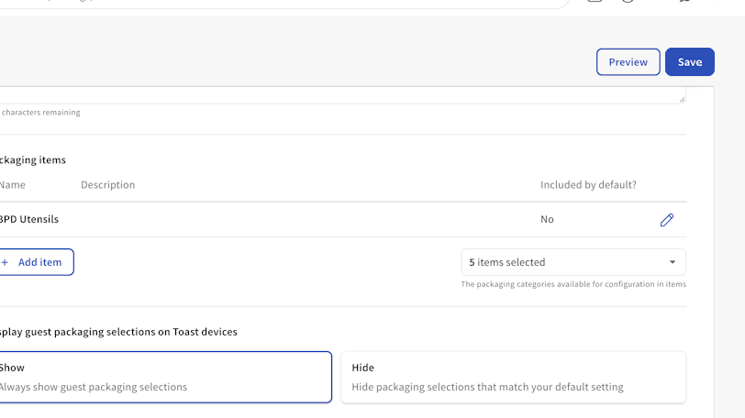Select the BPD Utensils row name
The width and height of the screenshot is (745, 418).
(x=29, y=220)
